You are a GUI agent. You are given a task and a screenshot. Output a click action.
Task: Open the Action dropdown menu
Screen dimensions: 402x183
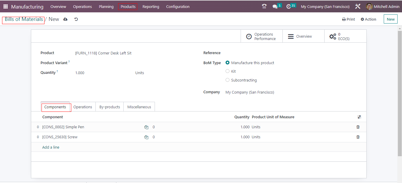click(x=368, y=19)
